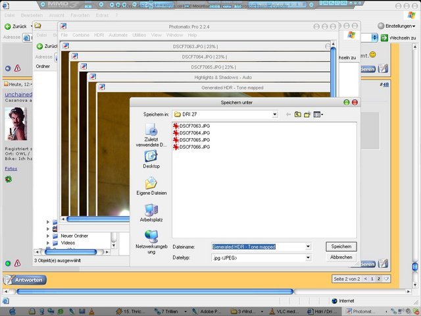421x316 pixels.
Task: Expand the Videos tree node
Action: tap(48, 243)
